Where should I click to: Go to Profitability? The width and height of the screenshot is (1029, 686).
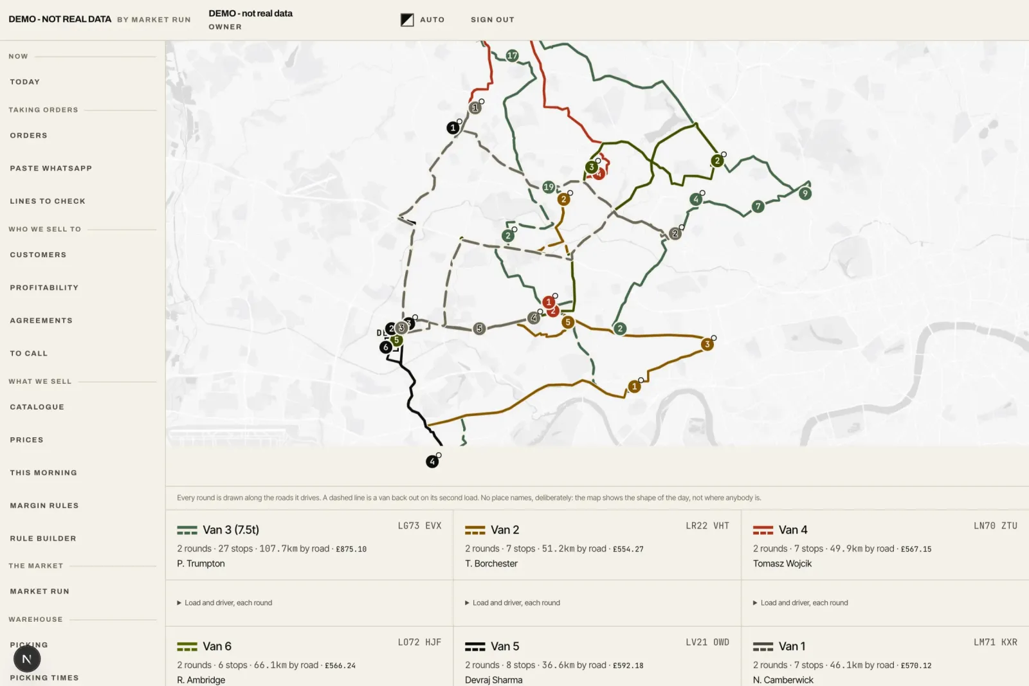[44, 288]
